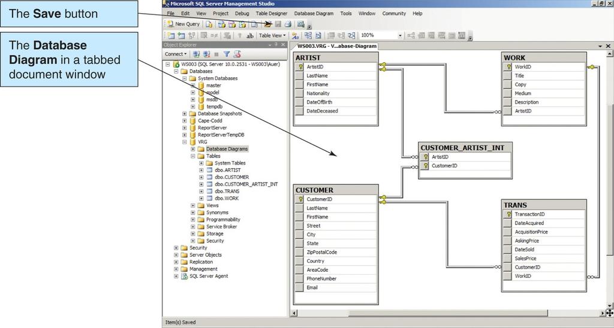
Task: Click the New Query button
Action: pyautogui.click(x=183, y=24)
